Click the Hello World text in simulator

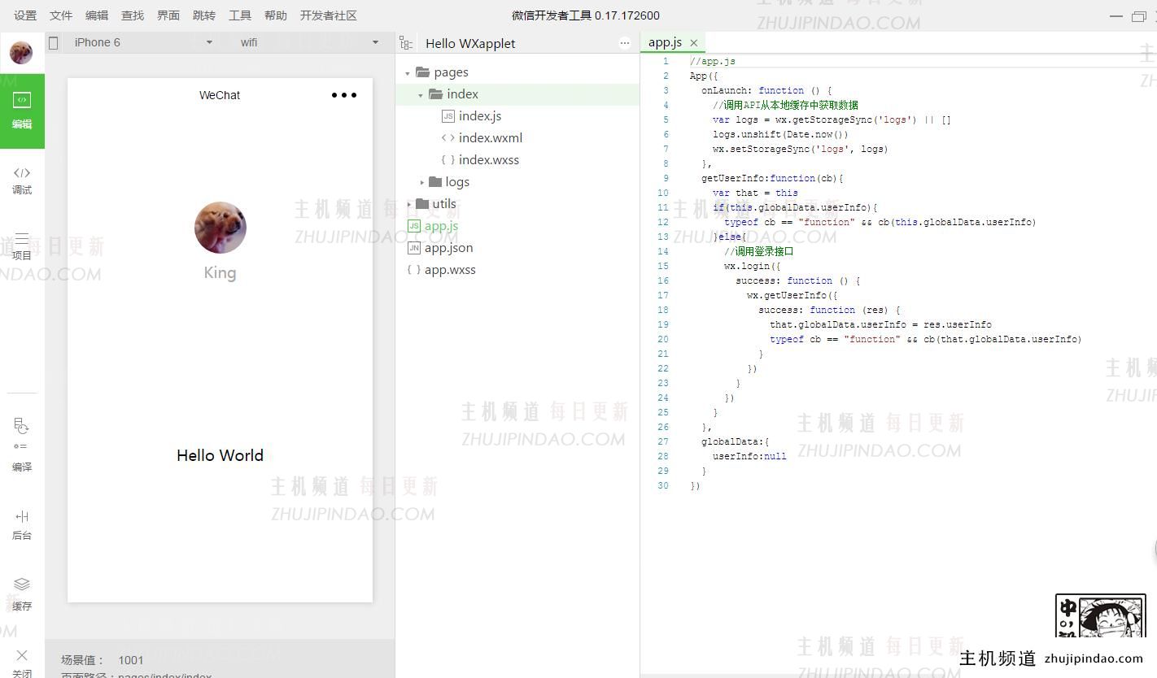coord(220,455)
